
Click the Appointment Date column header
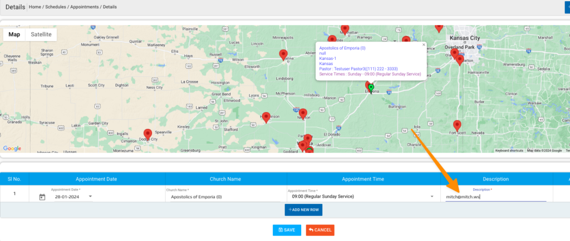(96, 179)
